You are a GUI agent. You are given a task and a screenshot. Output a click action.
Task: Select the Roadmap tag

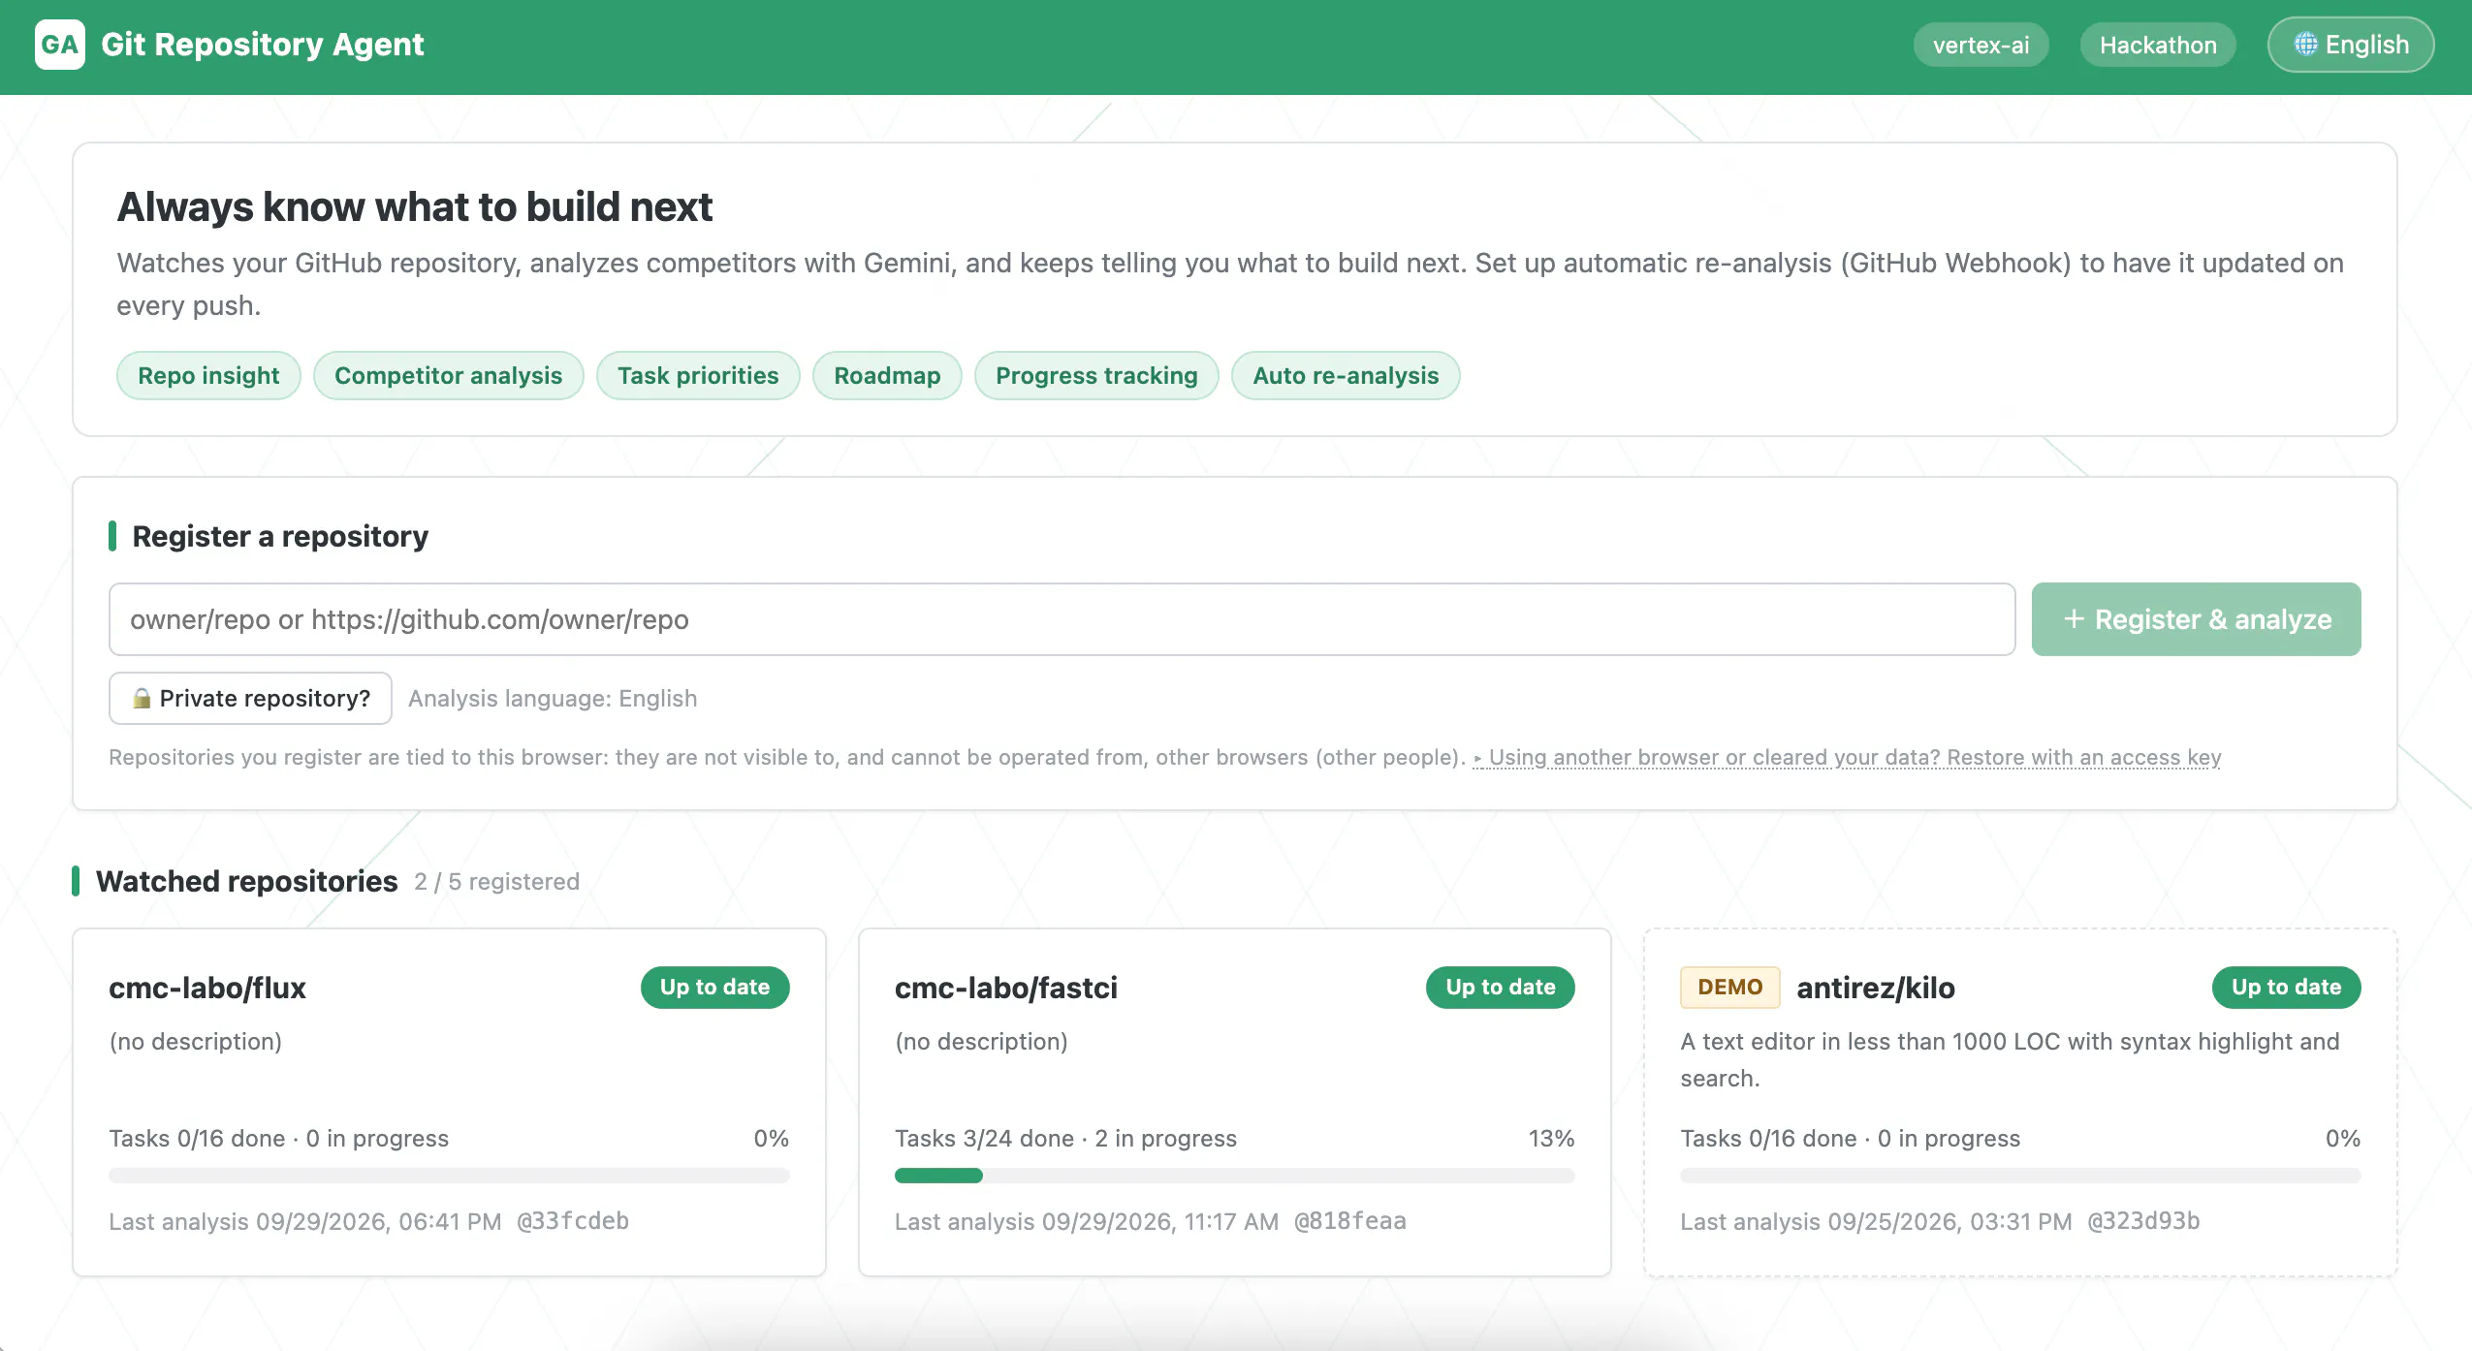[x=887, y=375]
